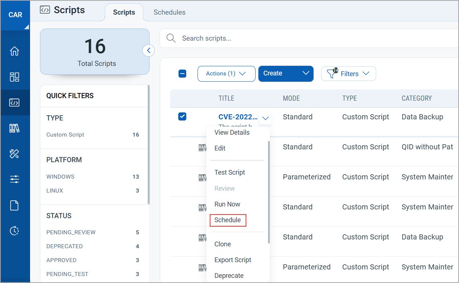The height and width of the screenshot is (283, 459).
Task: Open the Create dropdown button
Action: [x=286, y=74]
